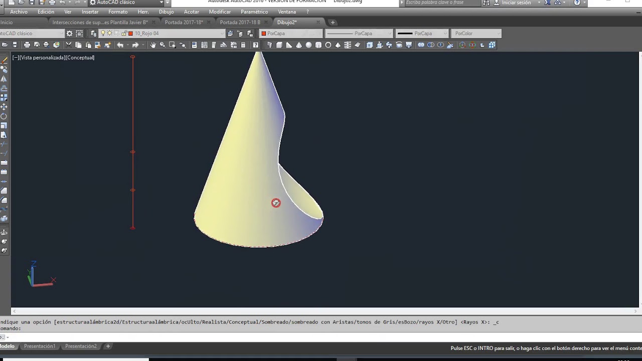Screen dimensions: 642x361
Task: Click the Presentación1 layout tab
Action: (x=40, y=346)
